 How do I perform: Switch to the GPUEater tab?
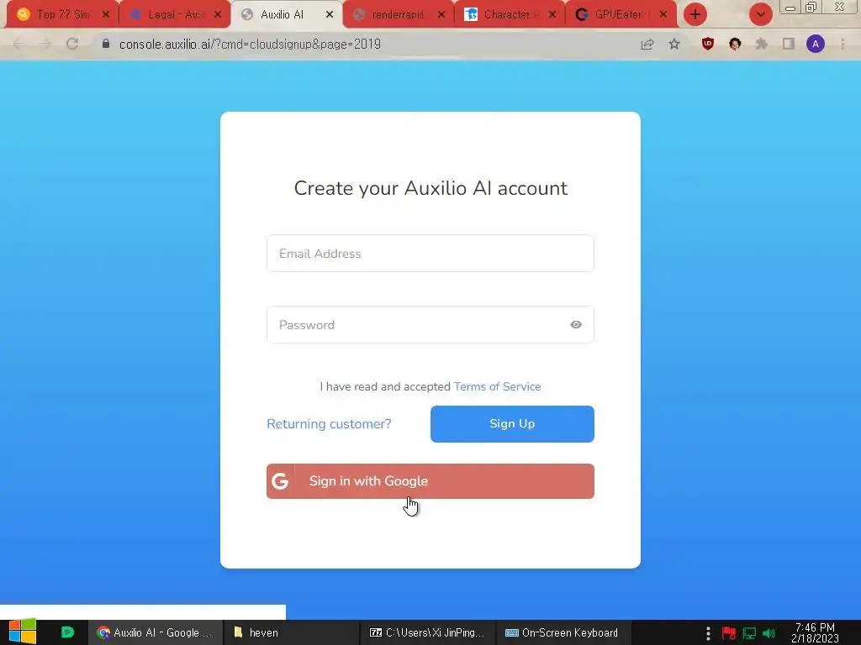click(x=620, y=14)
